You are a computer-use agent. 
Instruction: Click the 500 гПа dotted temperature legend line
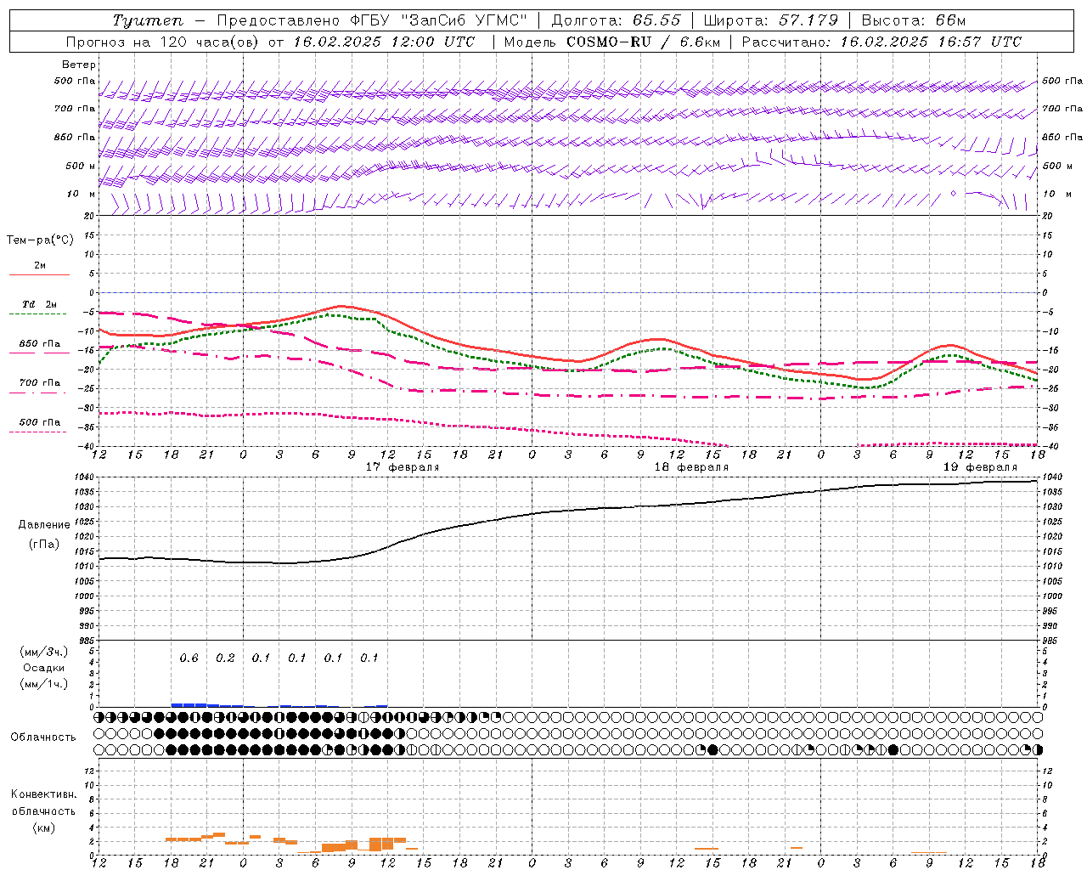(x=39, y=432)
